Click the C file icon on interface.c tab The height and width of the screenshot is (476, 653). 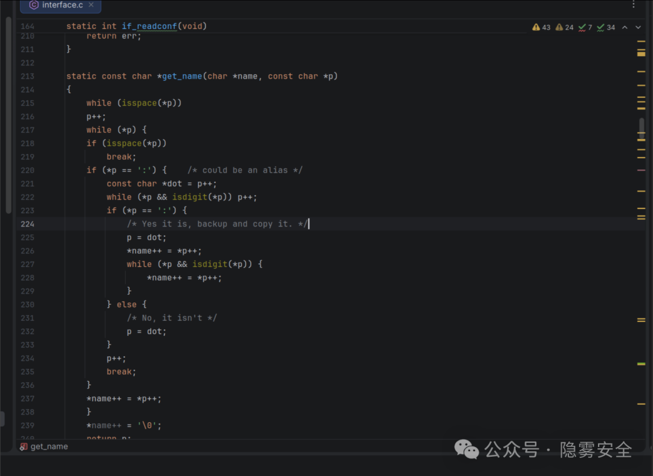tap(34, 5)
